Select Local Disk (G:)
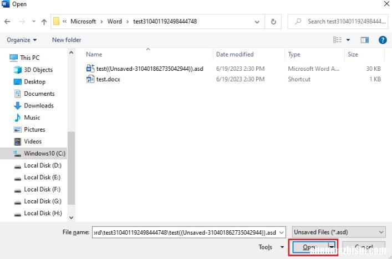This screenshot has width=392, height=259. [x=43, y=201]
